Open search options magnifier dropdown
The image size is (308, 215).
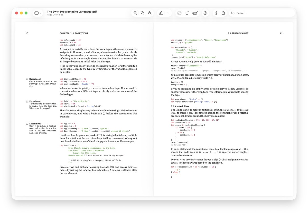233,13
